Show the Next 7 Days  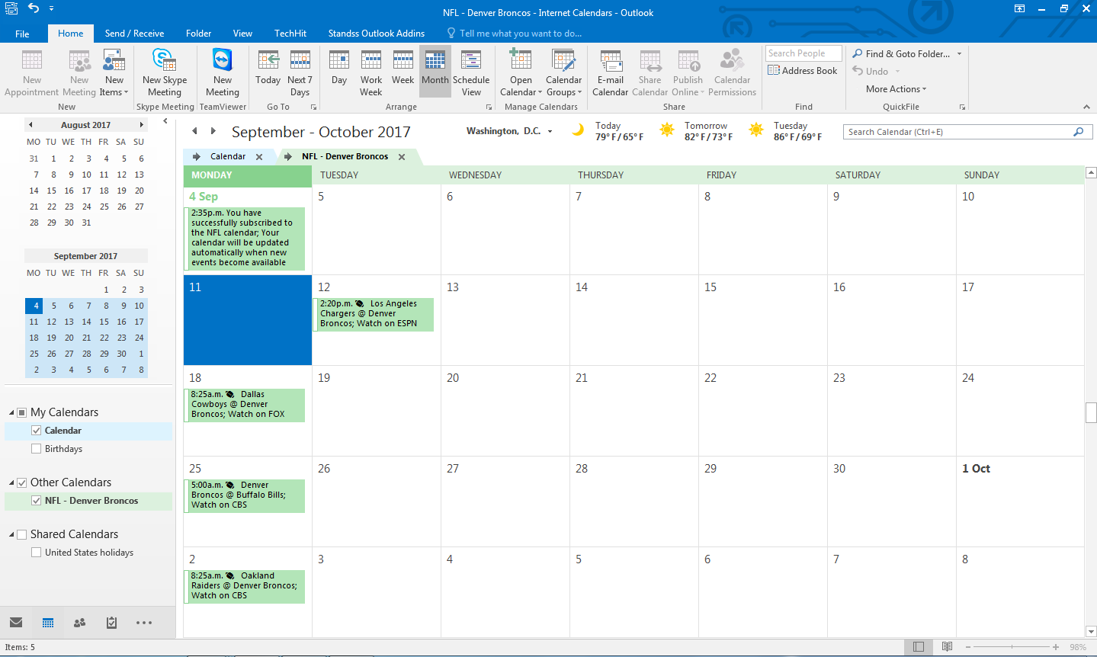click(x=300, y=73)
